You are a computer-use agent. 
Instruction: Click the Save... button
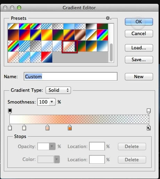[x=139, y=59]
